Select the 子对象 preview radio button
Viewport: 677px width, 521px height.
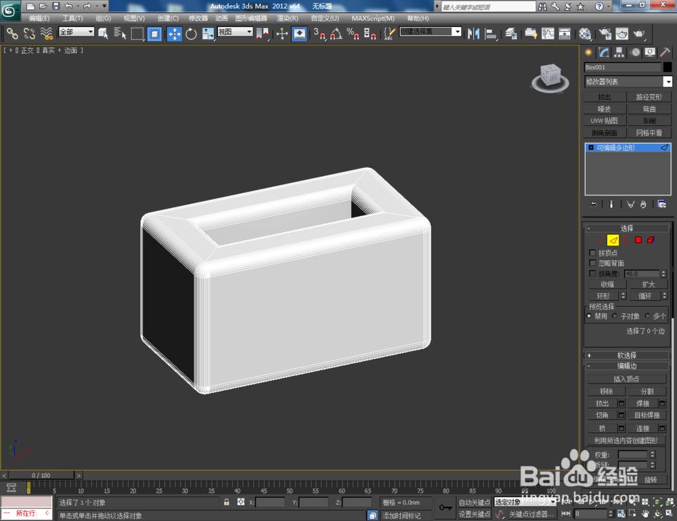pyautogui.click(x=615, y=316)
